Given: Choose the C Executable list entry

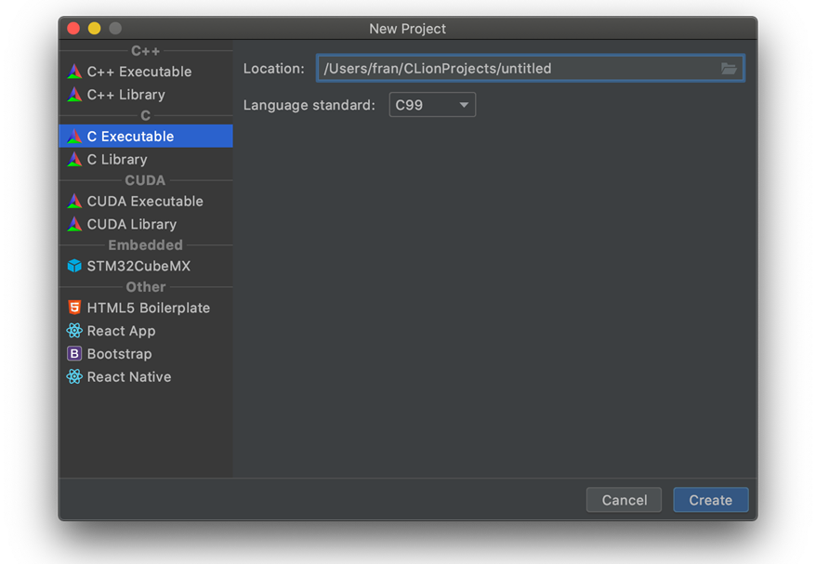Looking at the screenshot, I should pyautogui.click(x=146, y=137).
